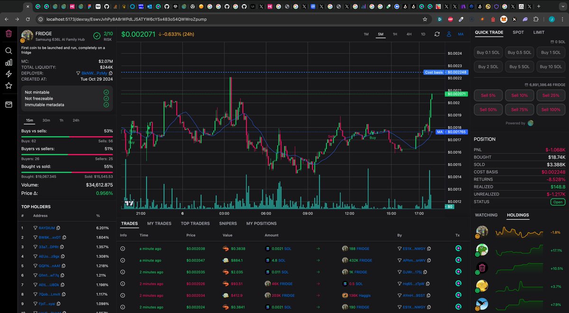Open the lightning bolt sidebar icon

point(9,74)
